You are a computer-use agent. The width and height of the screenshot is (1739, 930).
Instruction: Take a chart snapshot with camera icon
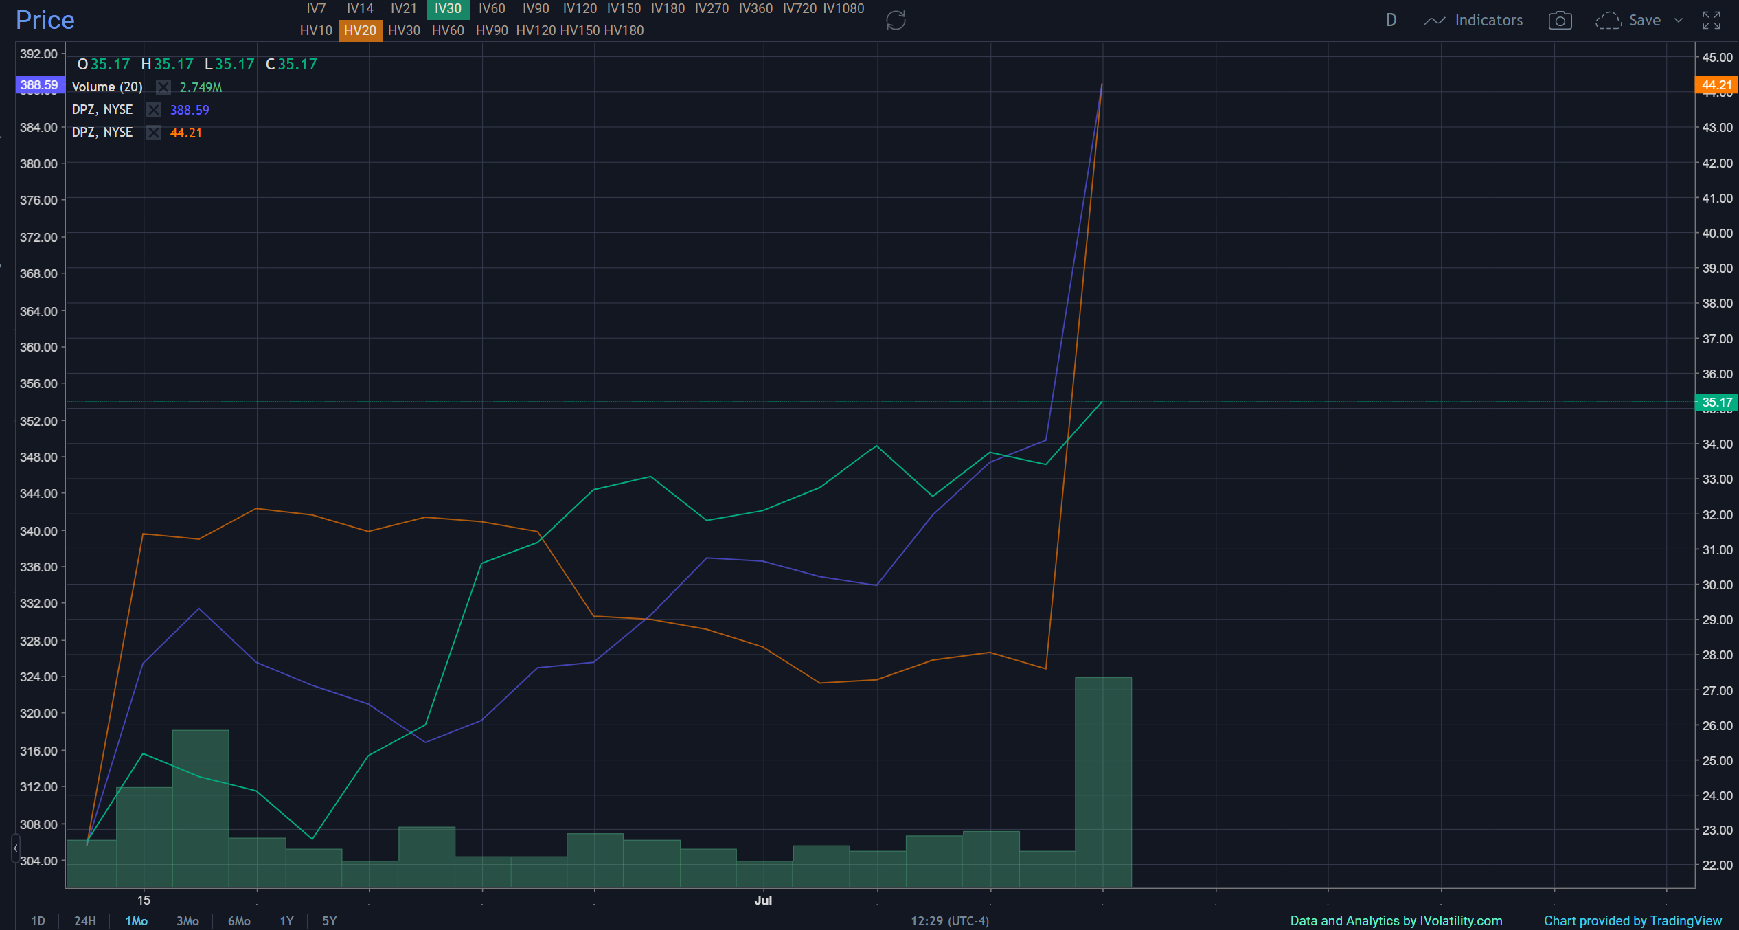click(1560, 21)
